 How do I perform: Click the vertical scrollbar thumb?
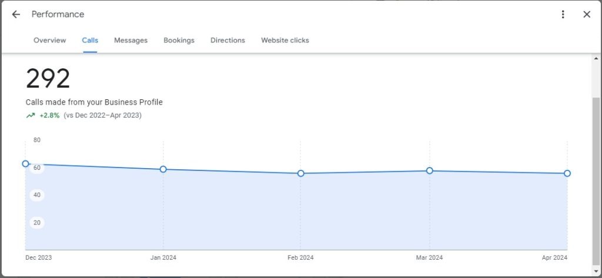pyautogui.click(x=596, y=176)
